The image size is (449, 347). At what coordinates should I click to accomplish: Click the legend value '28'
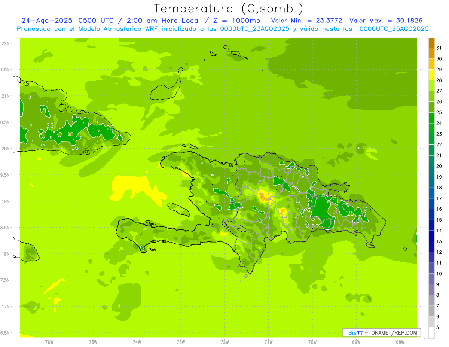click(x=439, y=80)
